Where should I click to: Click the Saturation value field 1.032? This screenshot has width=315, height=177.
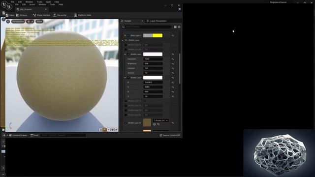(x=153, y=59)
